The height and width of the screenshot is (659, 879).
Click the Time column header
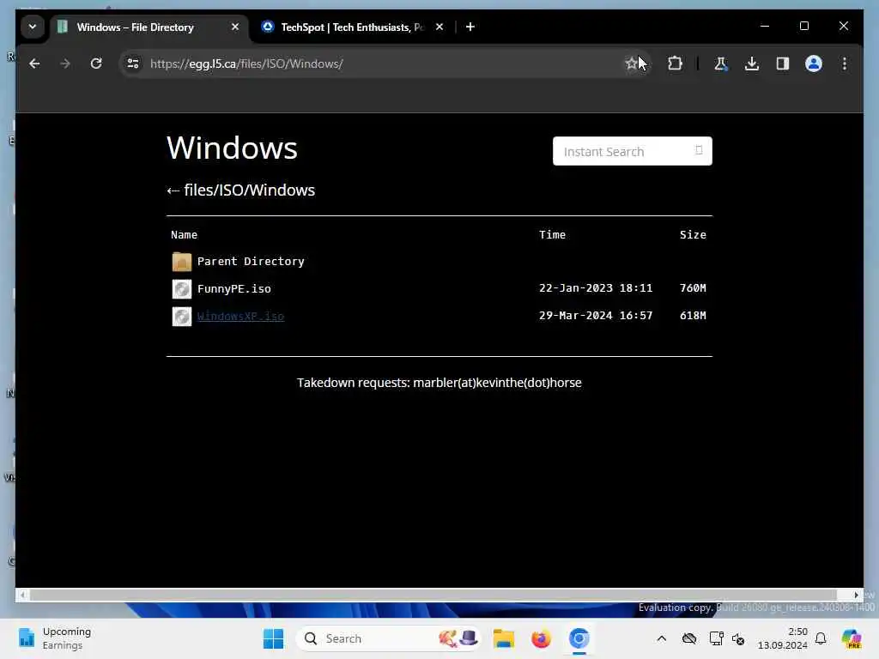point(552,235)
